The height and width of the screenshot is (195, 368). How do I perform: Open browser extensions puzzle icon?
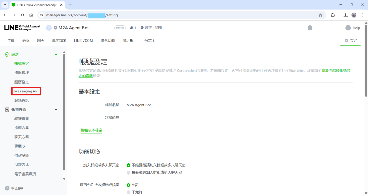coord(332,15)
